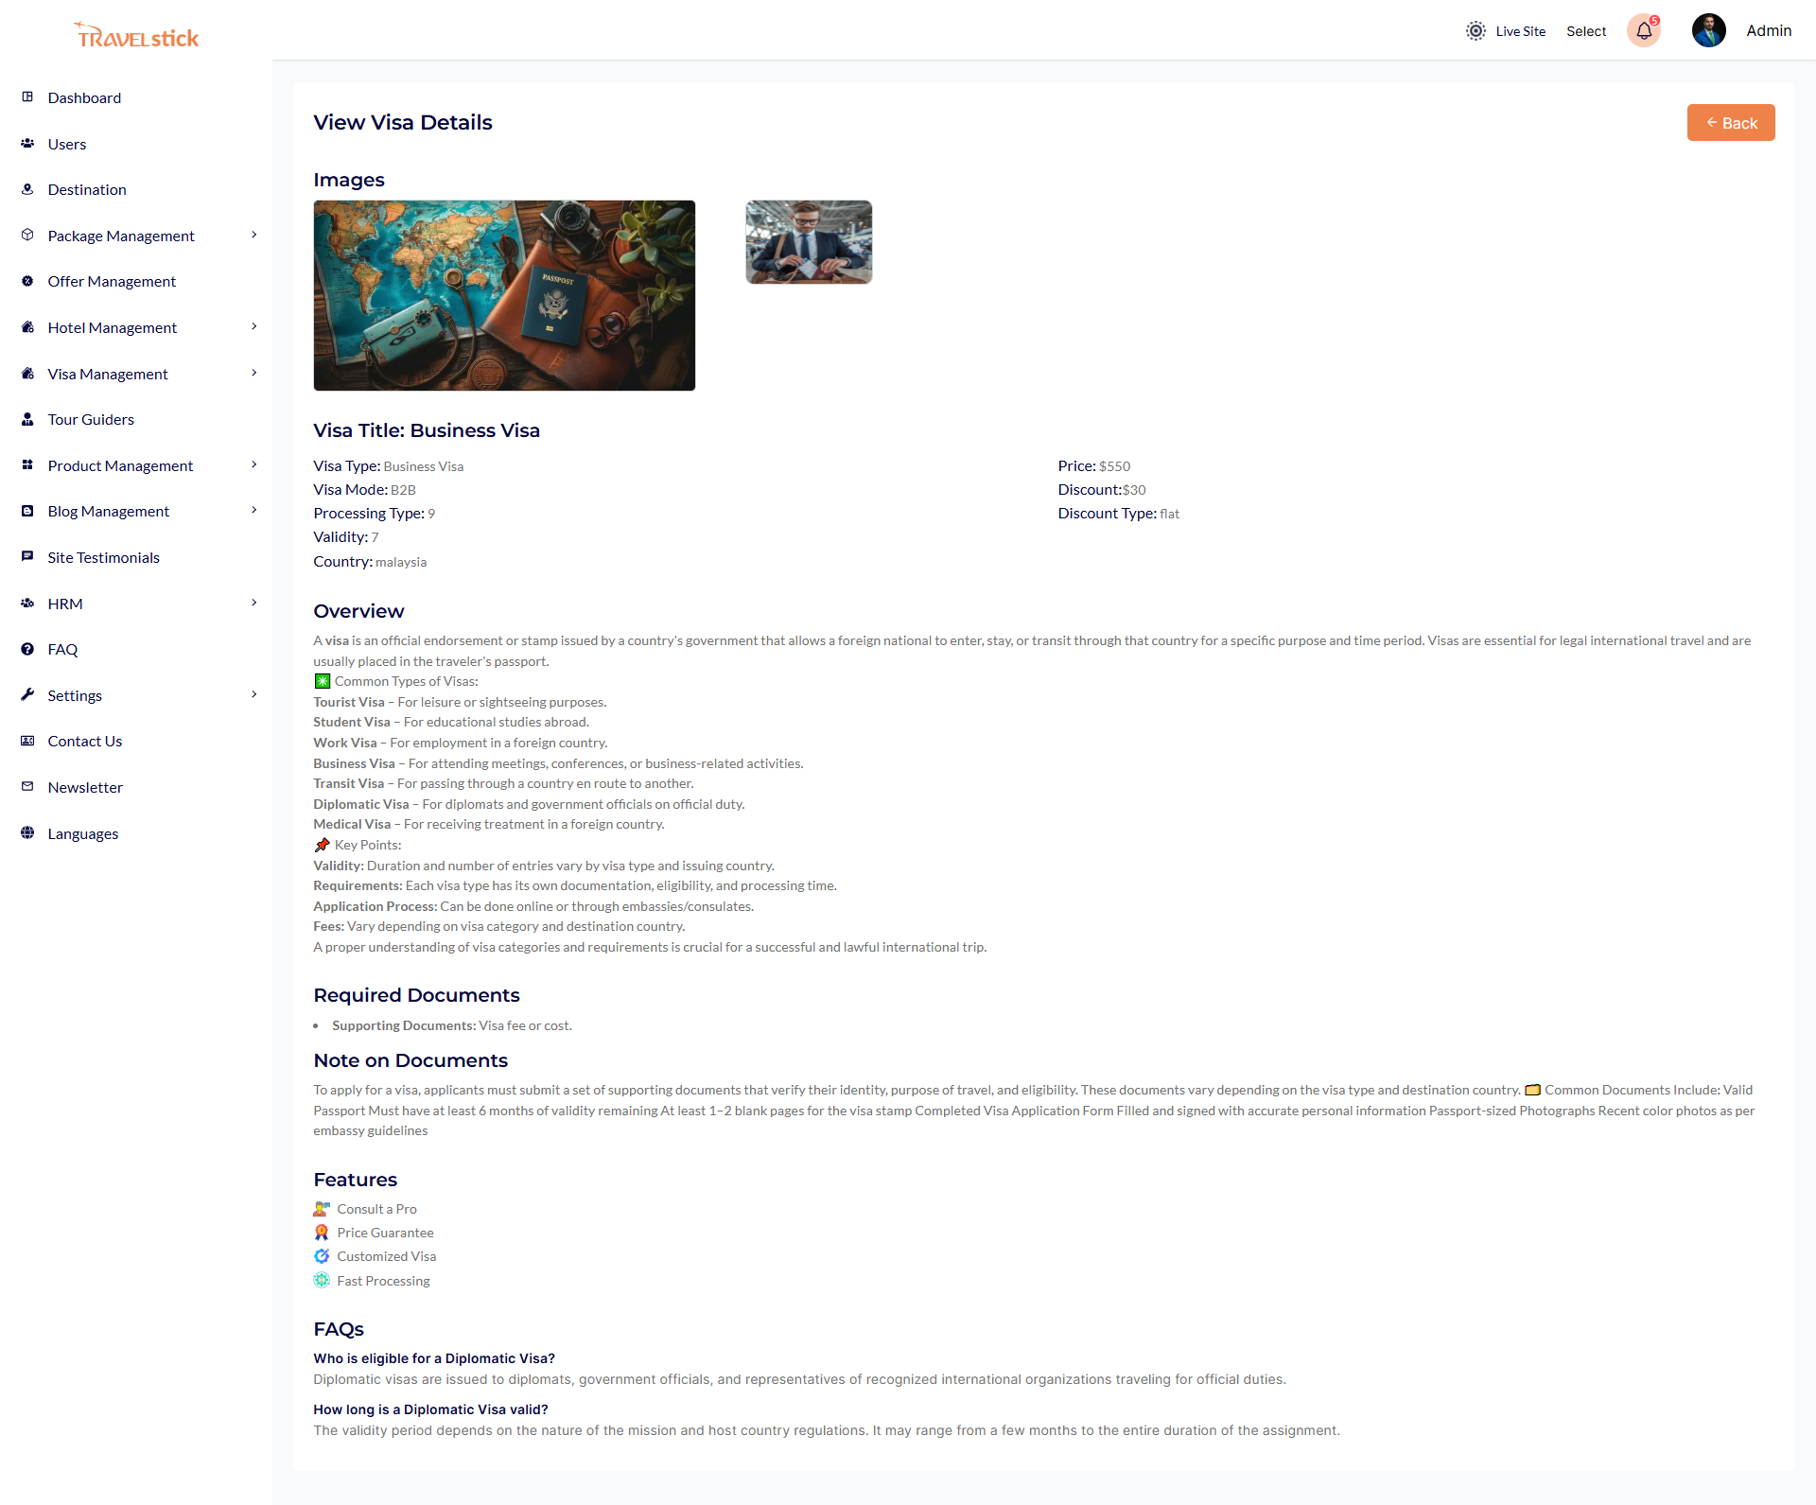Open the Contact Us link
1816x1505 pixels.
[85, 741]
